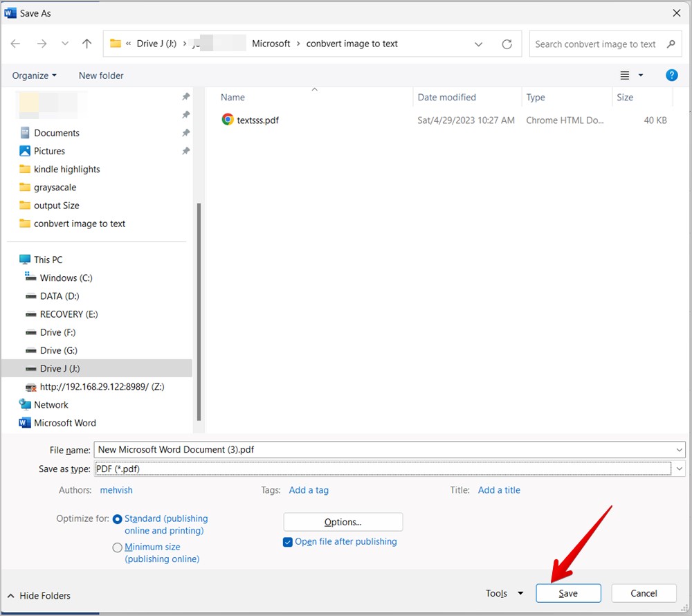Select Network in the navigation pane
The height and width of the screenshot is (616, 692).
[51, 405]
